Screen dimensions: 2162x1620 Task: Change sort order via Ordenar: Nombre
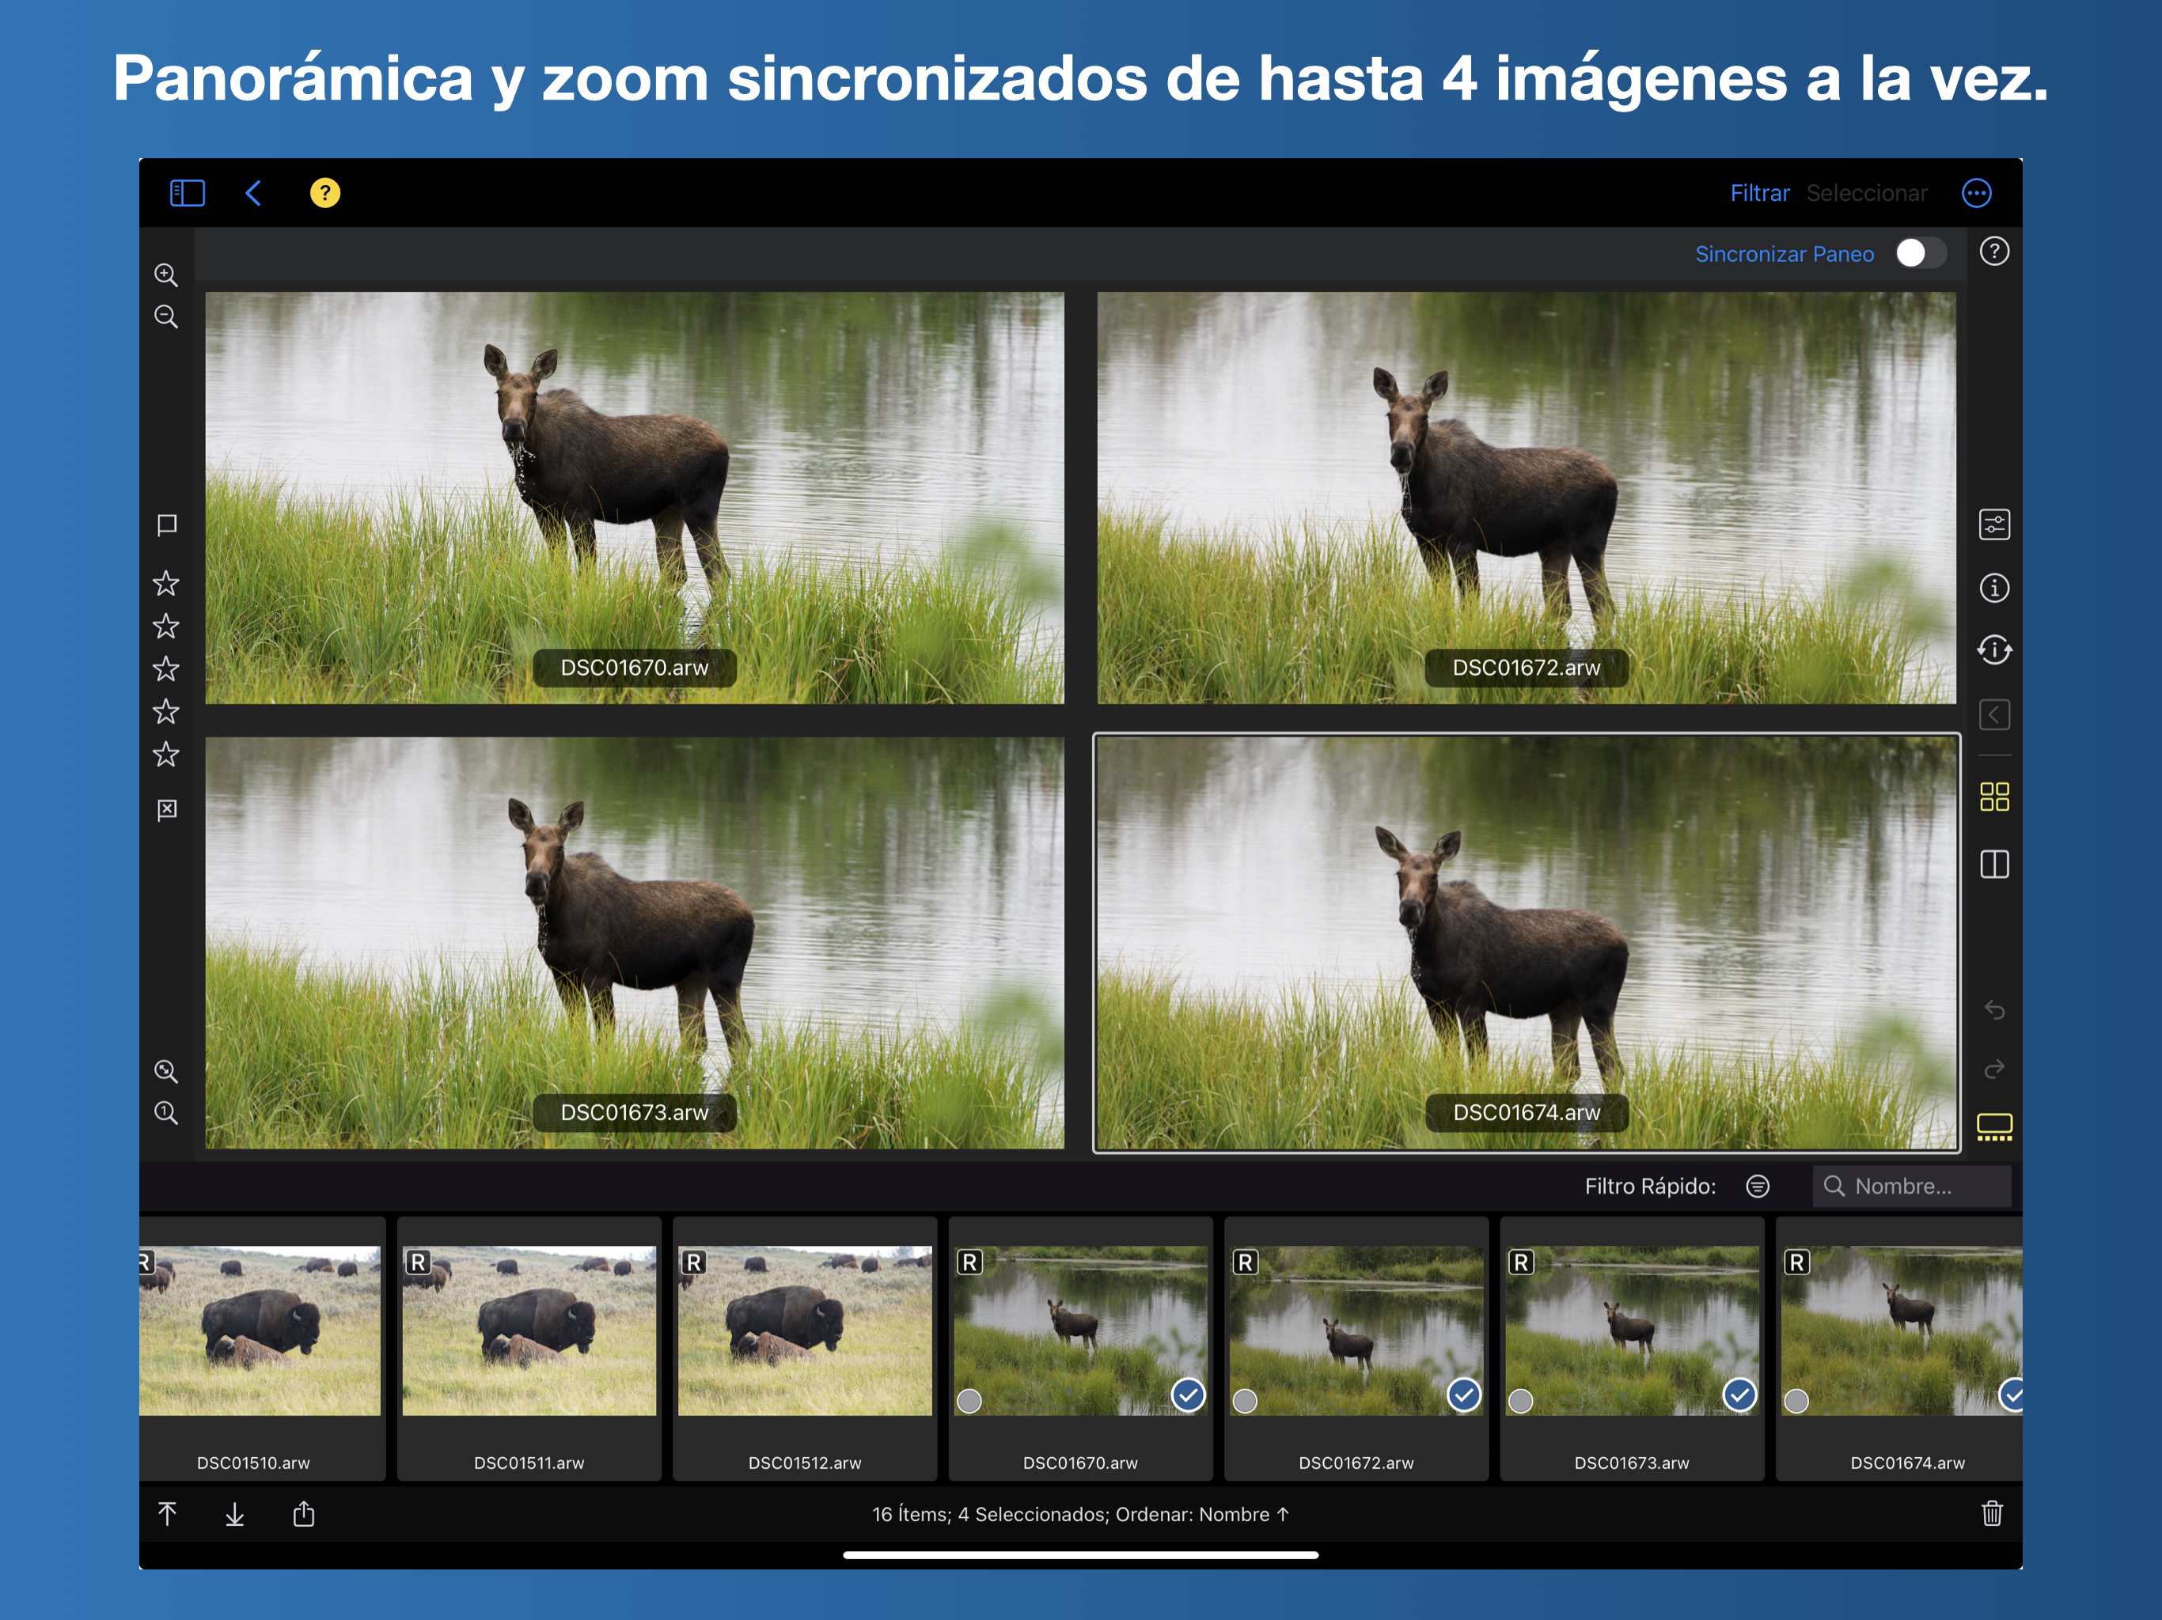[x=1202, y=1515]
